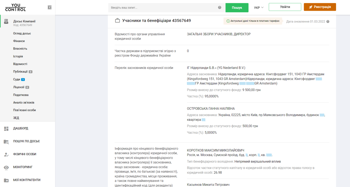The image size is (350, 187).
Task: Click the Мої контрагенти starred folder icon
Action: coord(6,180)
